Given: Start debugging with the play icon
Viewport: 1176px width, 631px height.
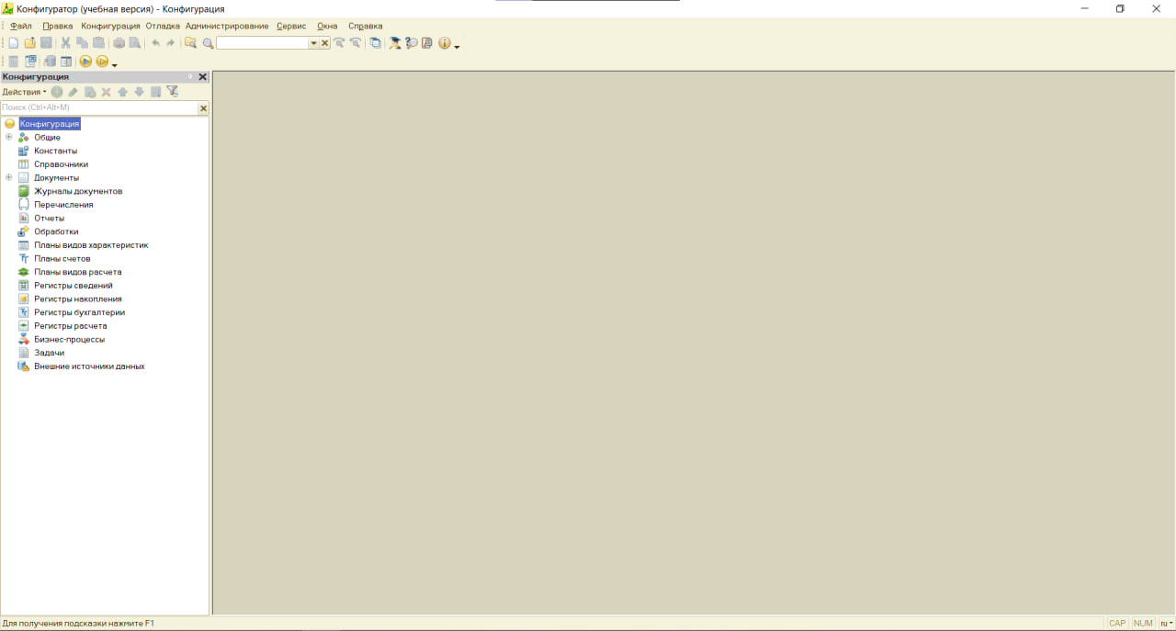Looking at the screenshot, I should (85, 62).
